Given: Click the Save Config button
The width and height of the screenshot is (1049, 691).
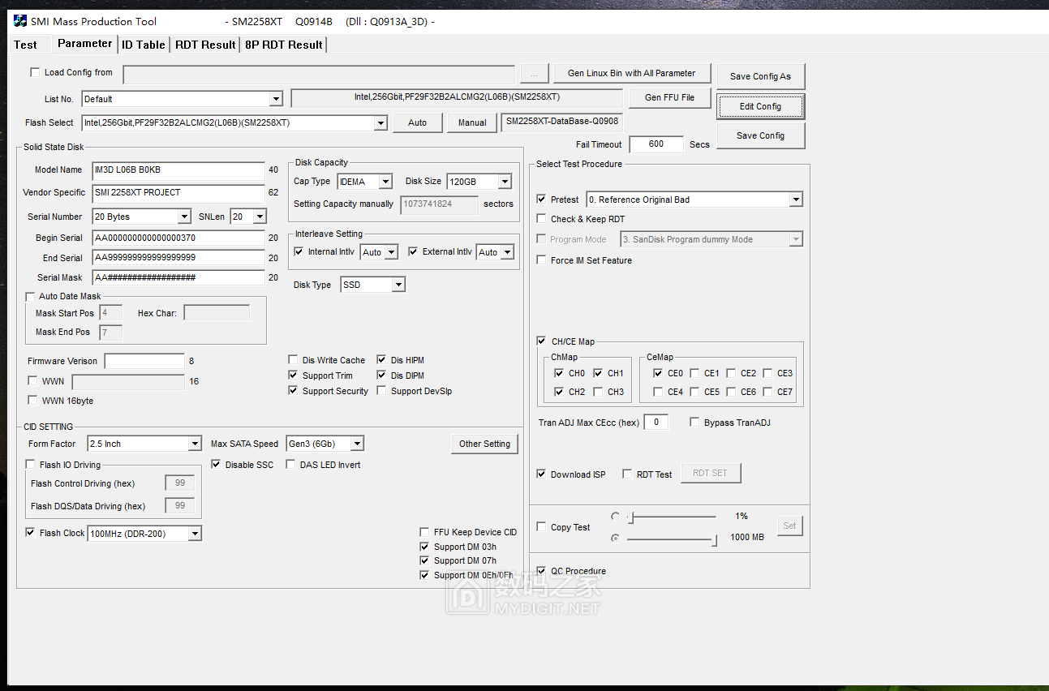Looking at the screenshot, I should [760, 135].
